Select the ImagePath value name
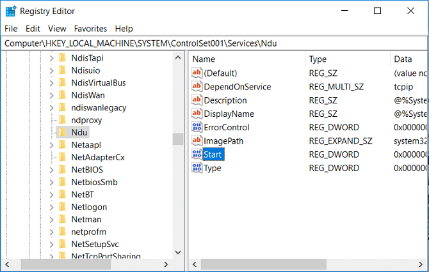 [223, 141]
